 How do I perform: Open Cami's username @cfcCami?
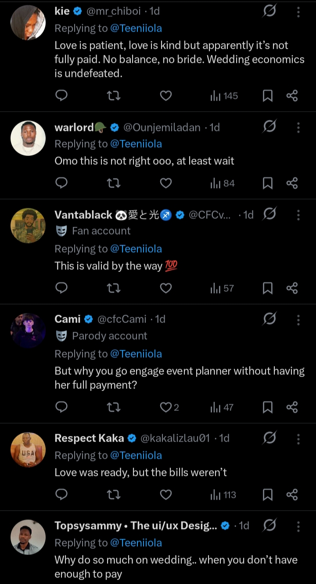(x=122, y=319)
